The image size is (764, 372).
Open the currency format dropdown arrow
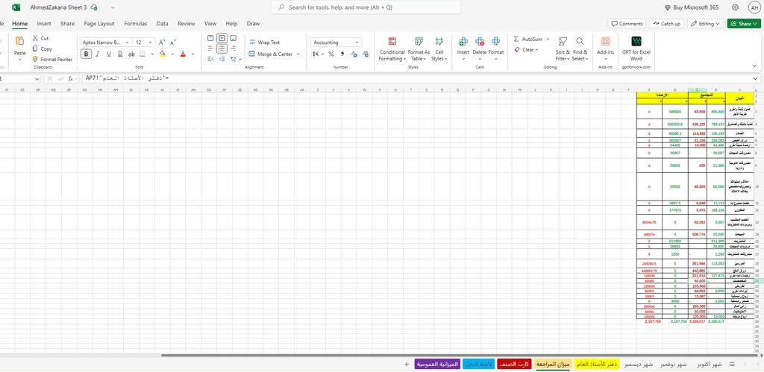[x=323, y=54]
